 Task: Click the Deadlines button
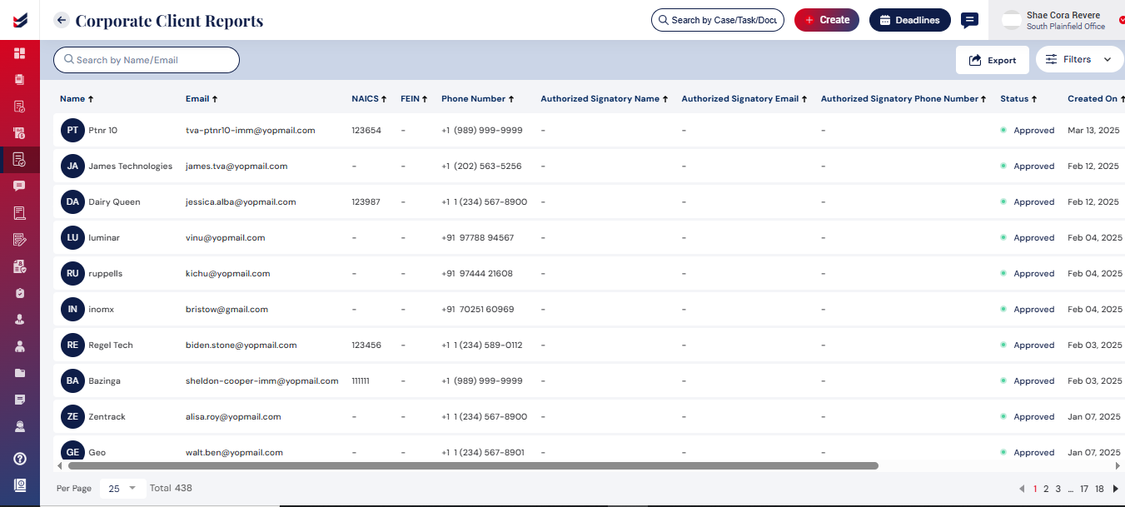(909, 20)
